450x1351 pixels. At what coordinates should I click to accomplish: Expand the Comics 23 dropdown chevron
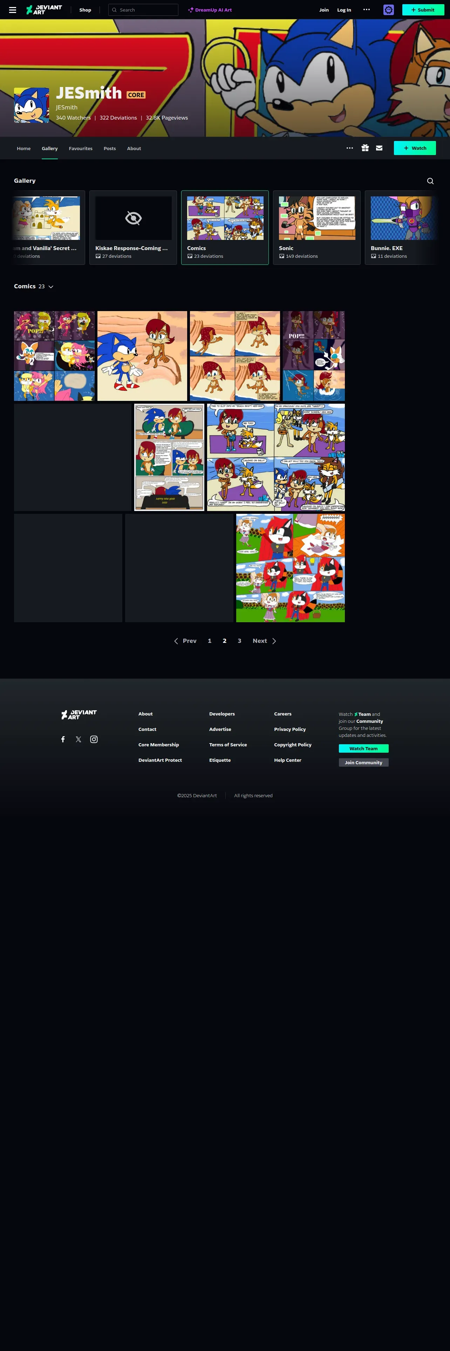[x=51, y=287]
